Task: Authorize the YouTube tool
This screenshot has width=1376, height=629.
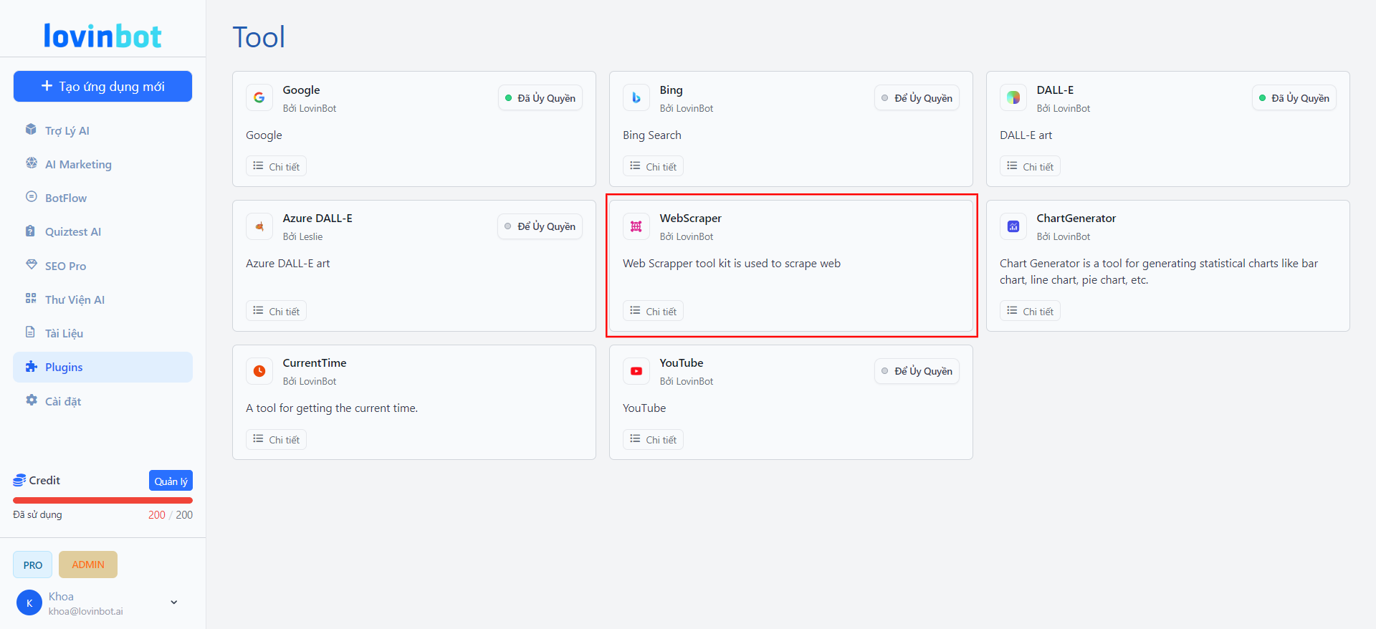Action: click(x=916, y=371)
